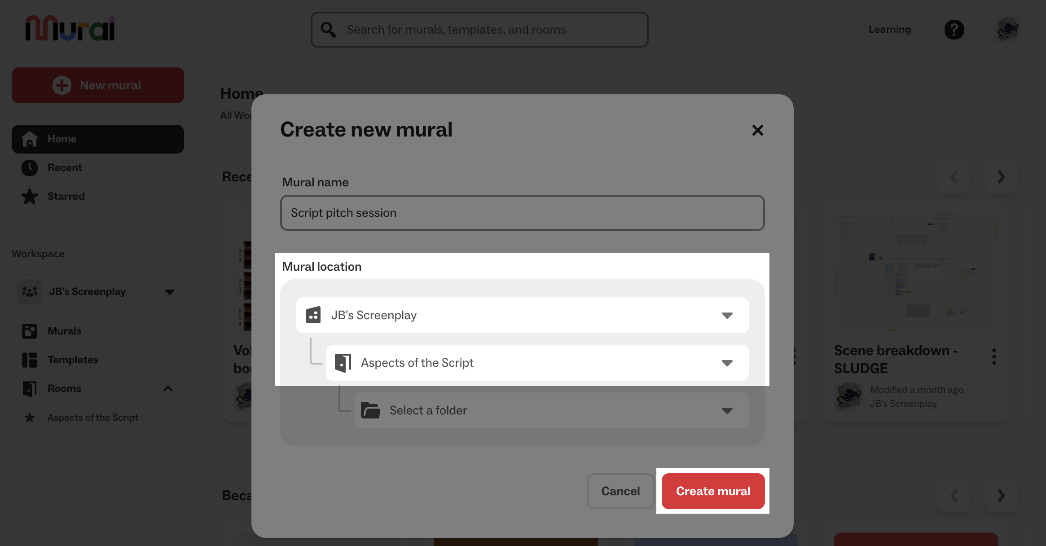This screenshot has height=546, width=1046.
Task: Click the star beside Aspects of the Script
Action: pyautogui.click(x=30, y=418)
